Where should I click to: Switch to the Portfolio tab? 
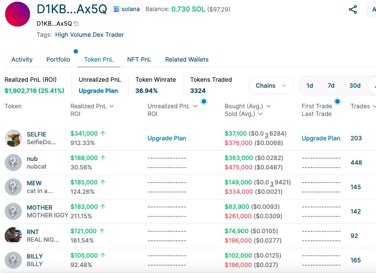[x=58, y=59]
